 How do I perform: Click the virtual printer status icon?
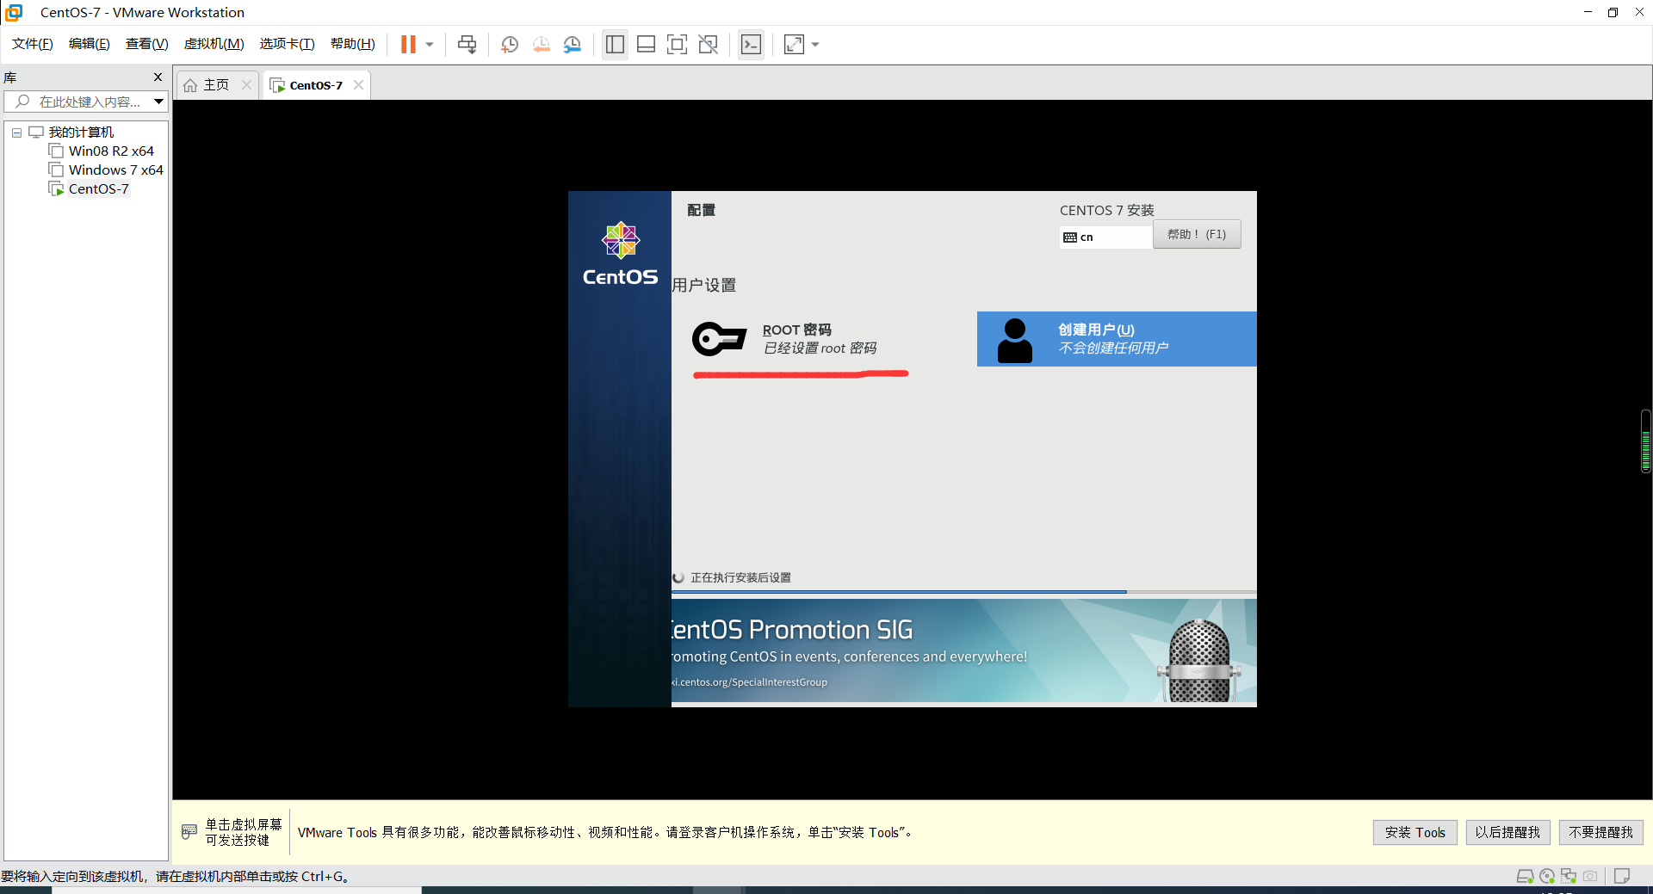point(1624,876)
